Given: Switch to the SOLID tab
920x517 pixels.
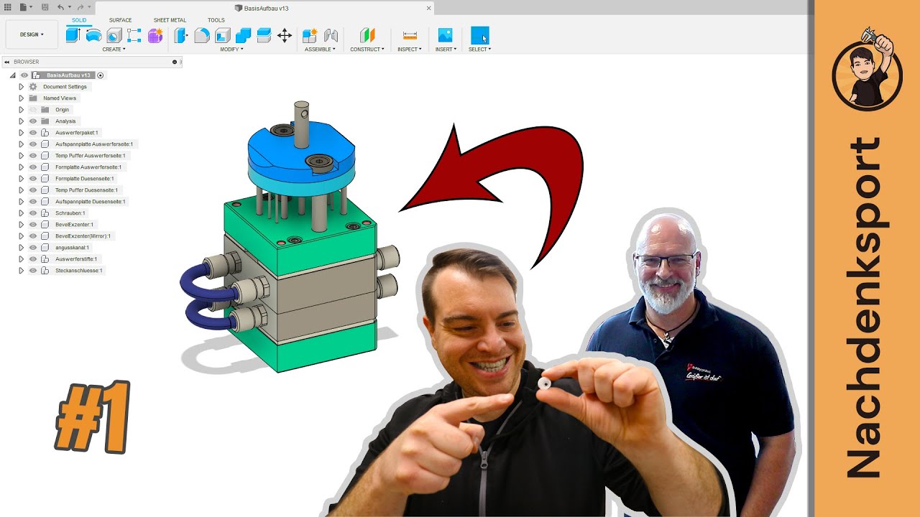Looking at the screenshot, I should pyautogui.click(x=79, y=20).
